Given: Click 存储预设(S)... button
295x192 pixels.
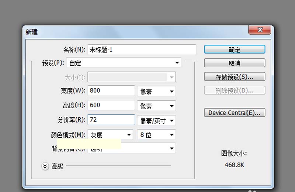Looking at the screenshot, I should (x=235, y=77).
